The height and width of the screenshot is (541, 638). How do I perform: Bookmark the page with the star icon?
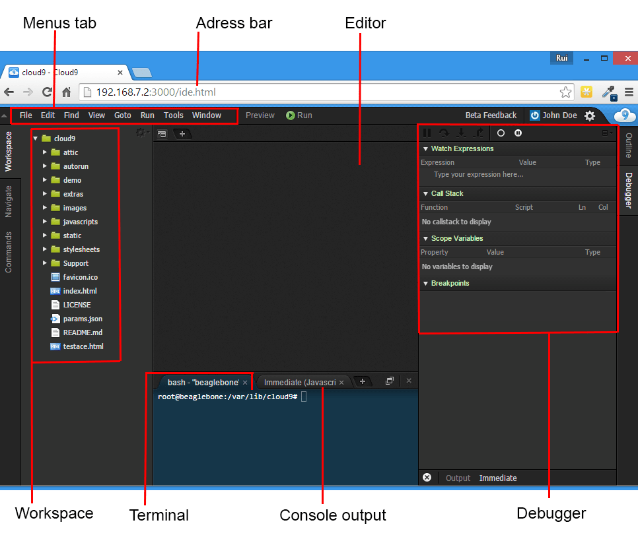click(x=566, y=92)
